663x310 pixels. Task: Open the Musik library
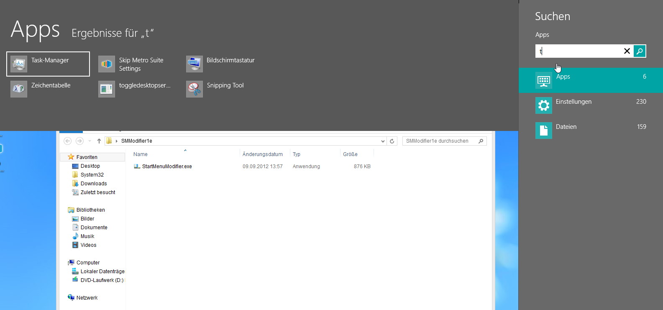87,236
